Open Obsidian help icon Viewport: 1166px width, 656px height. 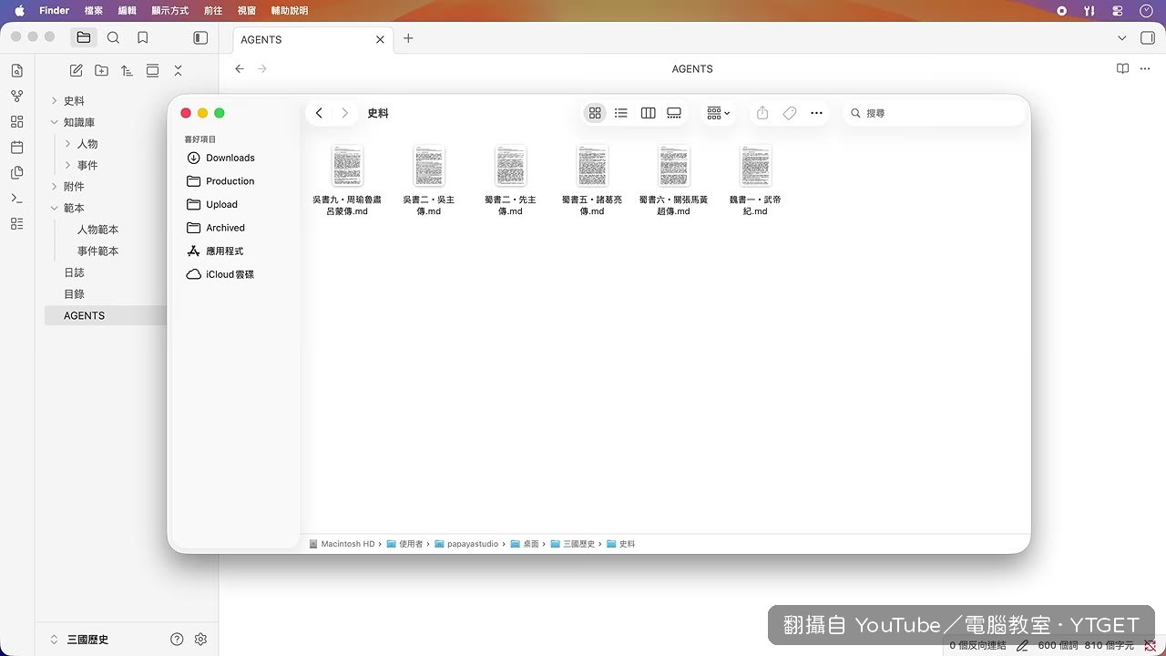177,640
